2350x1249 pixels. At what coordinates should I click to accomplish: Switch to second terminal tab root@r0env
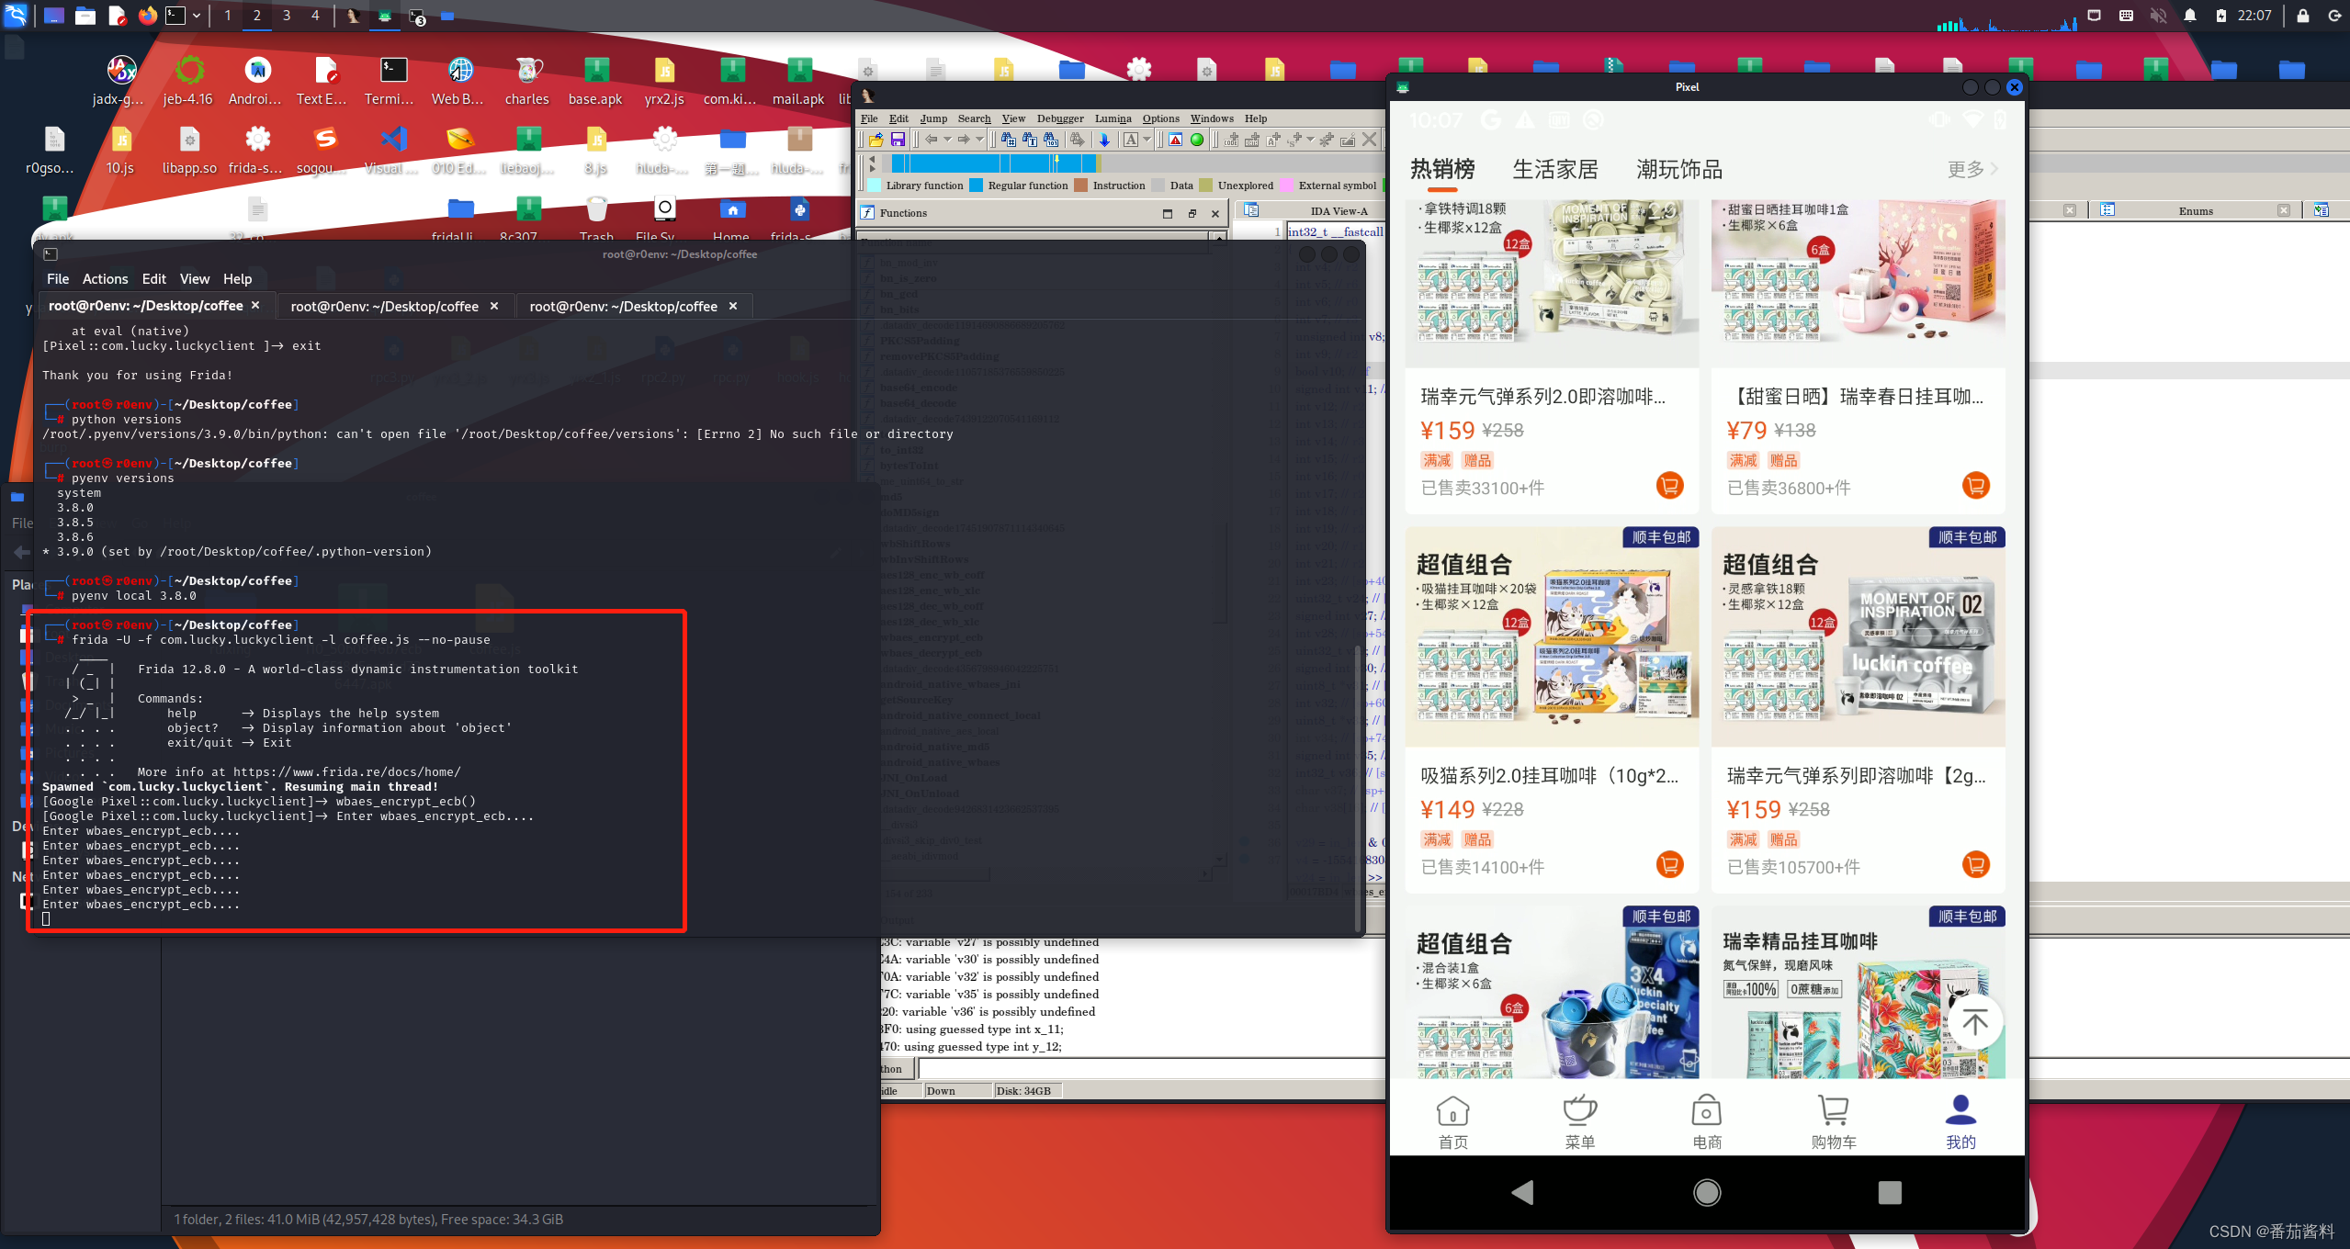[395, 306]
